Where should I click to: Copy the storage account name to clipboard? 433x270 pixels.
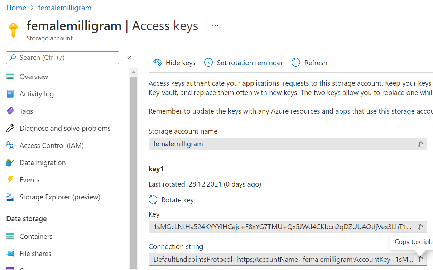click(x=420, y=144)
